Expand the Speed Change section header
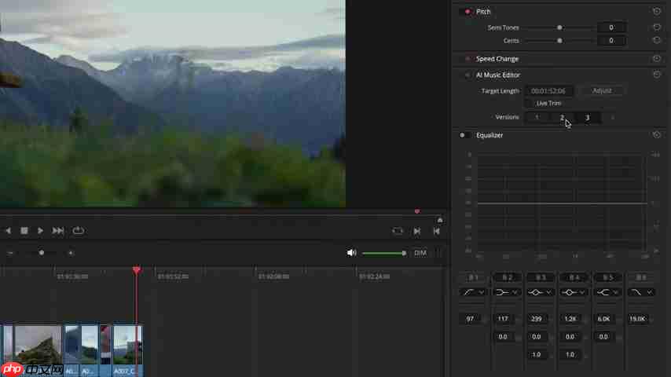Screen dimensions: 671x377 (497, 59)
